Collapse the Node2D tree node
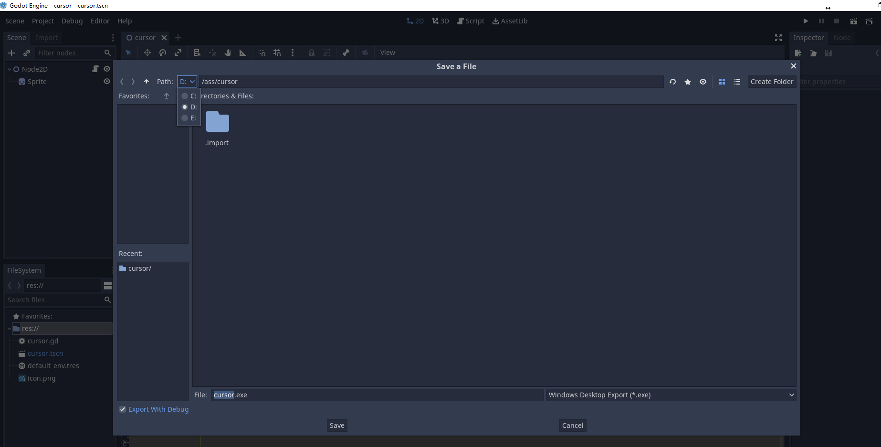Image resolution: width=881 pixels, height=447 pixels. 10,69
